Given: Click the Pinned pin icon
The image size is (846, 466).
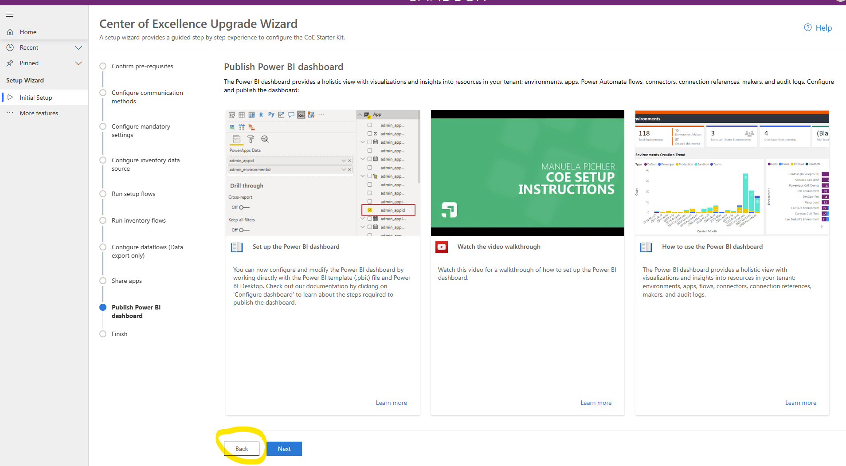Looking at the screenshot, I should coord(10,63).
